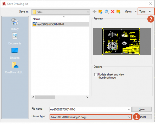The image size is (156, 124).
Task: Open the Tools menu
Action: coord(142,11)
